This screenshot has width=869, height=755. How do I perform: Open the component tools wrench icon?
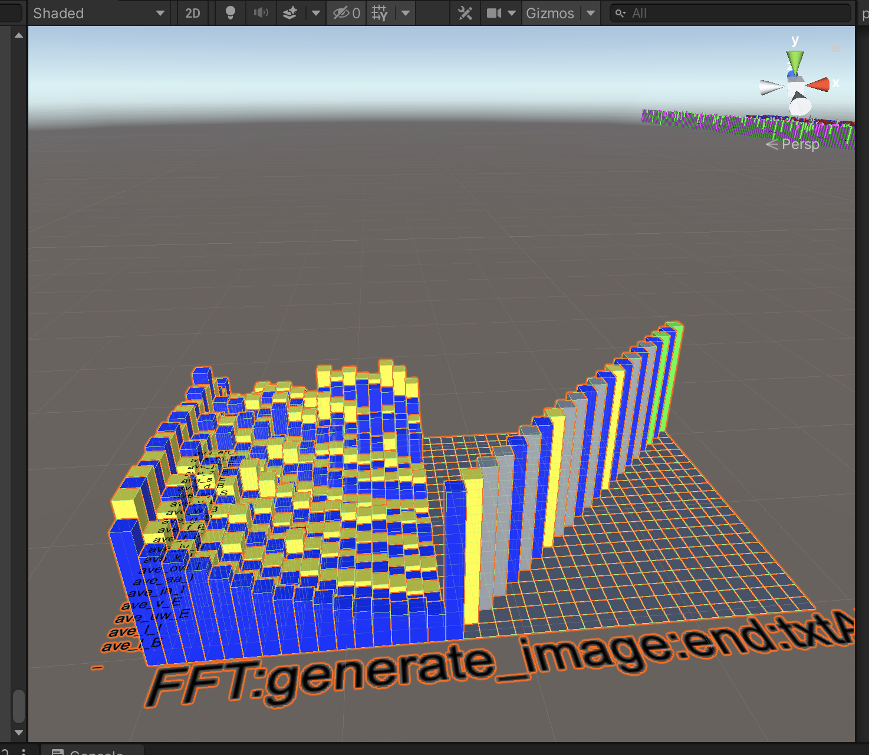[465, 13]
